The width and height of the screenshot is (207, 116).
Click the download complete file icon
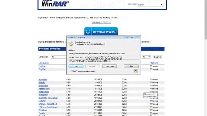(71, 43)
